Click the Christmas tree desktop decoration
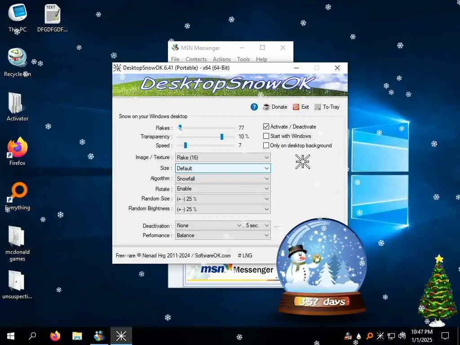Image resolution: width=460 pixels, height=345 pixels. pyautogui.click(x=437, y=291)
